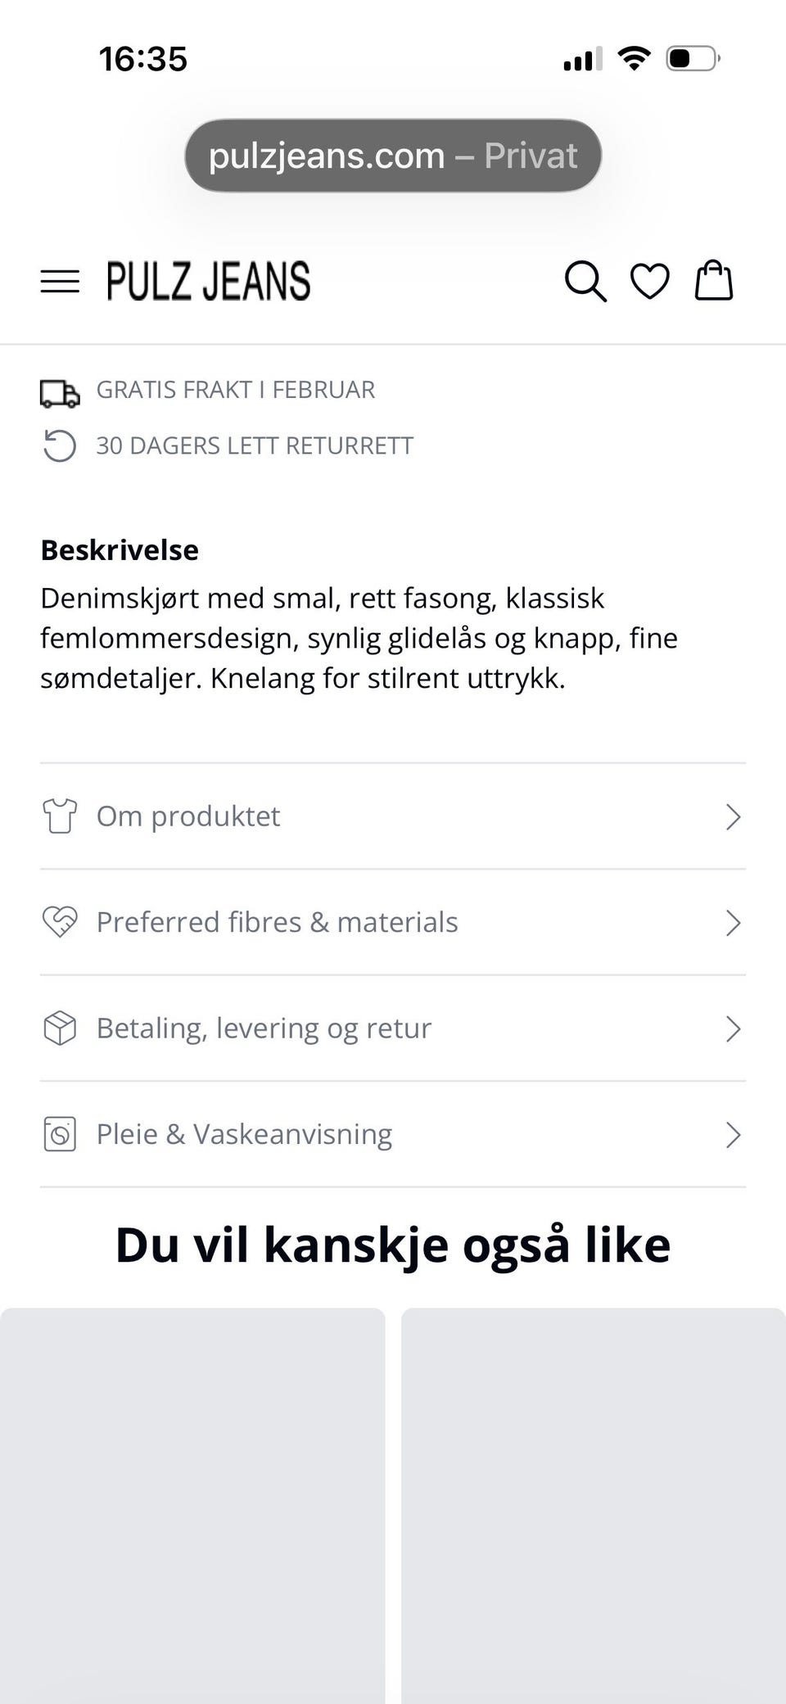The image size is (786, 1704).
Task: Tap the return arrow icon
Action: click(x=60, y=446)
